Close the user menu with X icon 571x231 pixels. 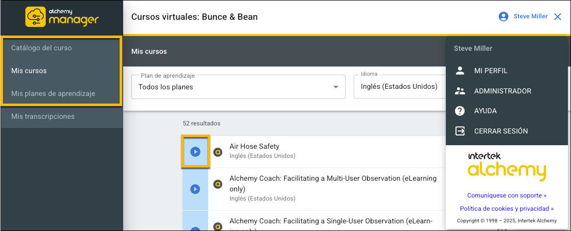[x=558, y=17]
